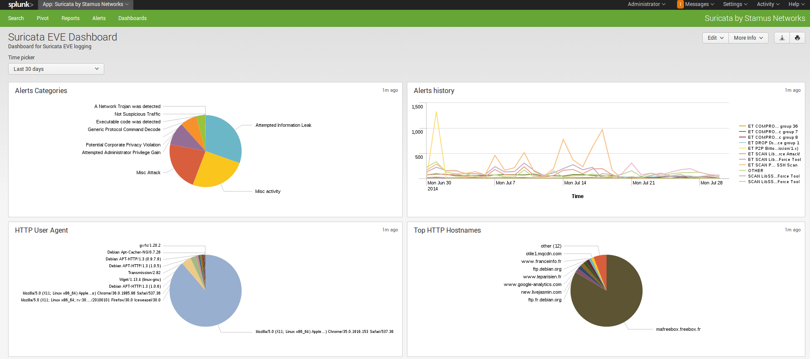Open the Messages notification badge
Screen dimensions: 810x359
click(680, 4)
